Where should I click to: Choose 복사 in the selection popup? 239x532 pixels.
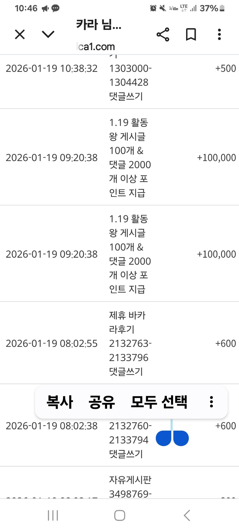coord(60,402)
